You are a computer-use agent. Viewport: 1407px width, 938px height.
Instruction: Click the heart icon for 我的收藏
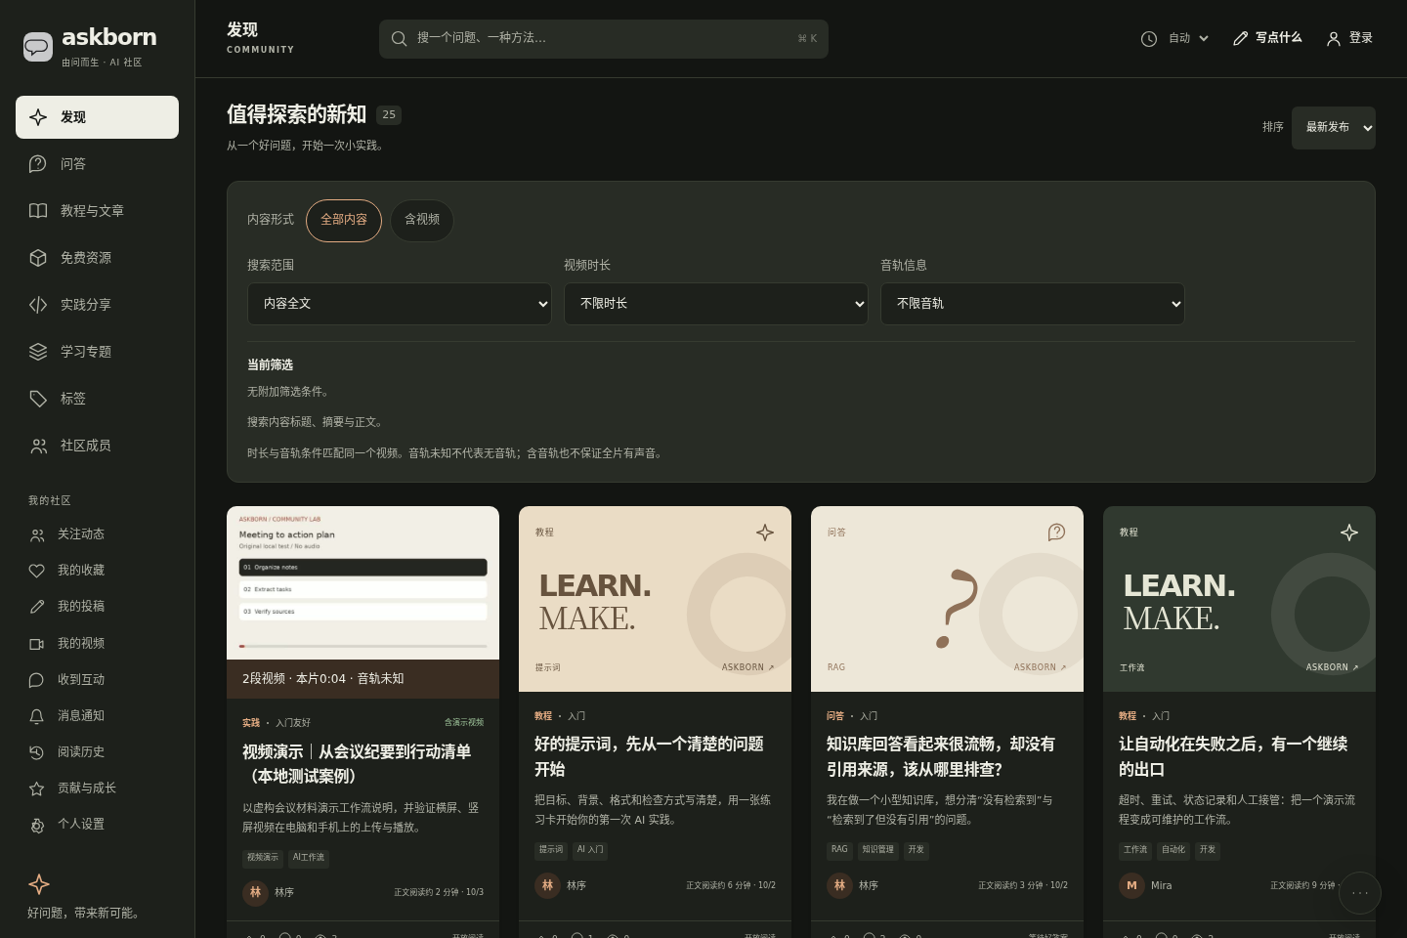[37, 571]
